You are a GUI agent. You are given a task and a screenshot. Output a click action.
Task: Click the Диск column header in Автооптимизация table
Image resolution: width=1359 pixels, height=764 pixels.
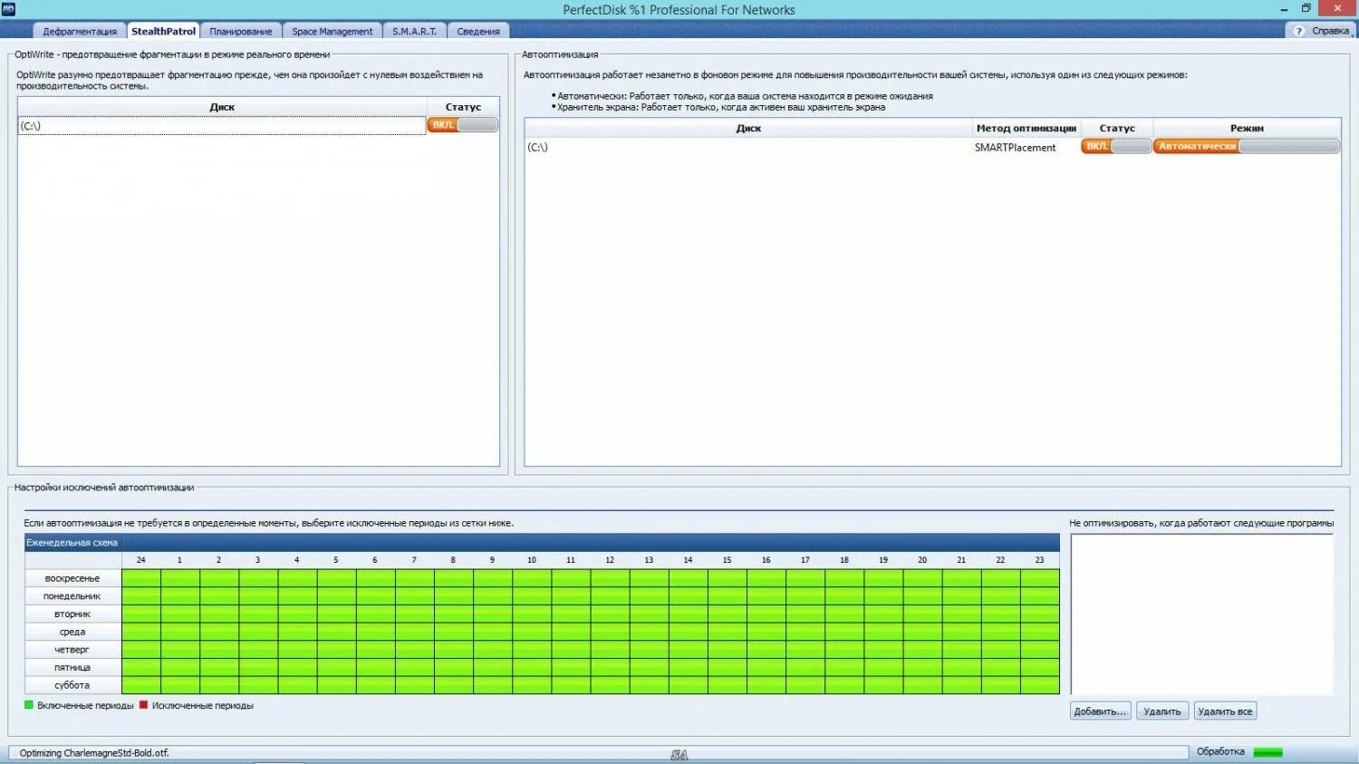click(748, 128)
